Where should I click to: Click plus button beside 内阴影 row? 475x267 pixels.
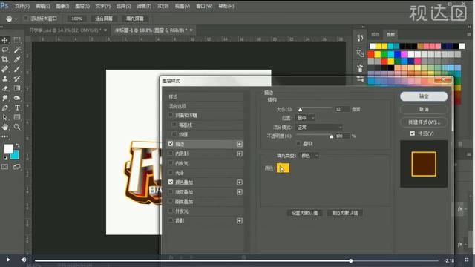click(239, 154)
